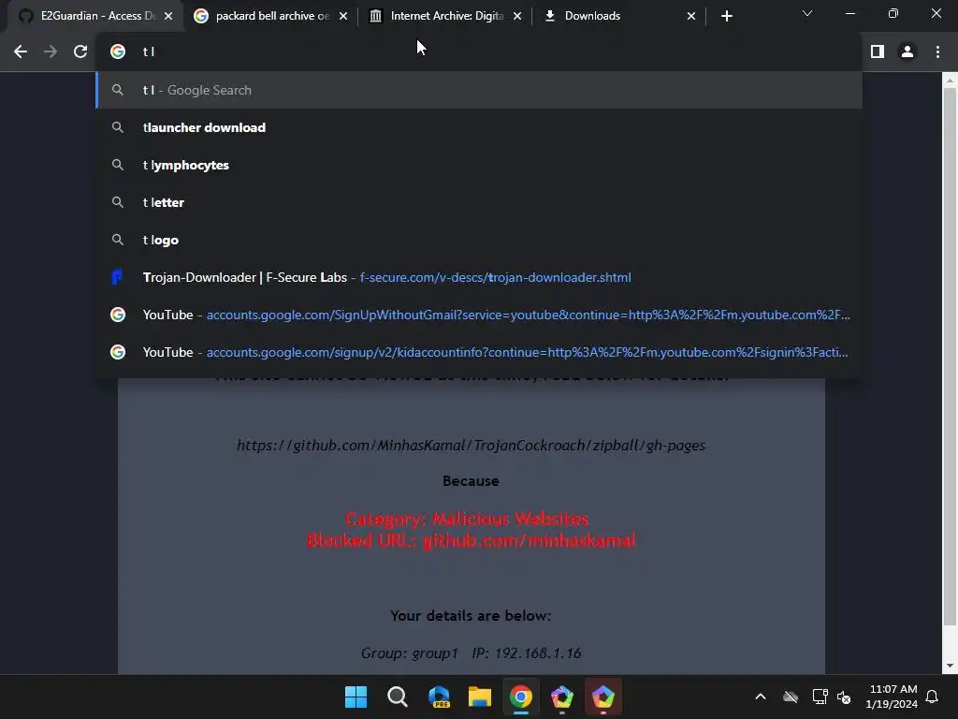Image resolution: width=958 pixels, height=719 pixels.
Task: Click the page vertical scrollbar thumb
Action: point(950,356)
